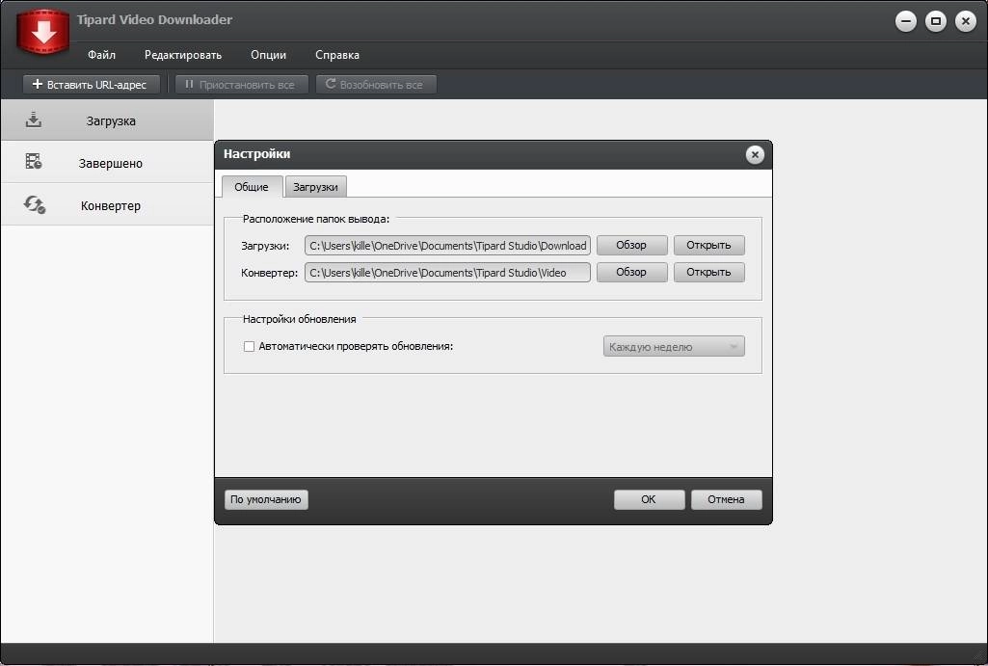Select the Завершено sidebar section
988x666 pixels.
tap(107, 163)
